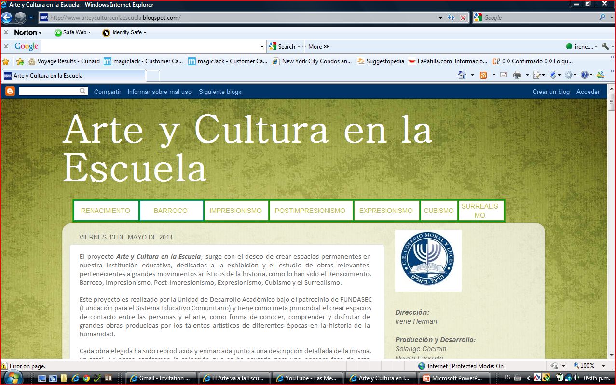The image size is (616, 385).
Task: Click the RSS feeds icon
Action: (x=483, y=75)
